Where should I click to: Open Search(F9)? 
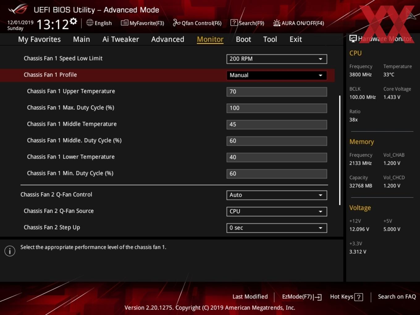coord(247,23)
